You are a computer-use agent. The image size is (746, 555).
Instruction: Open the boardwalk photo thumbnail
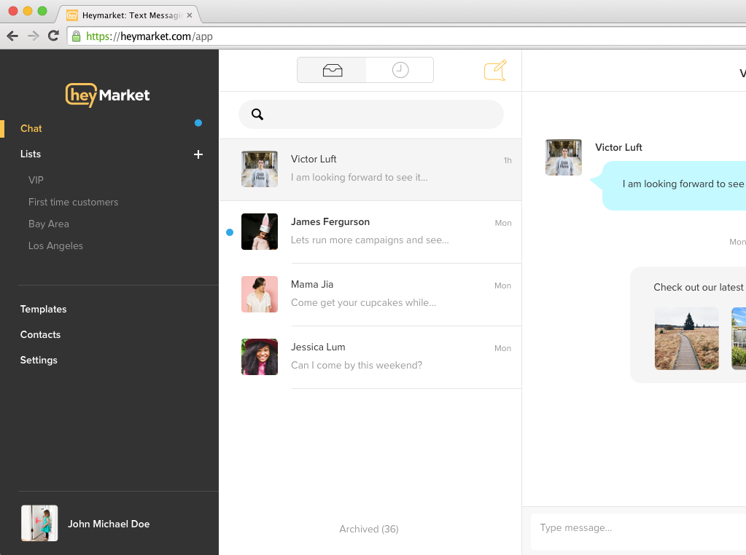686,338
